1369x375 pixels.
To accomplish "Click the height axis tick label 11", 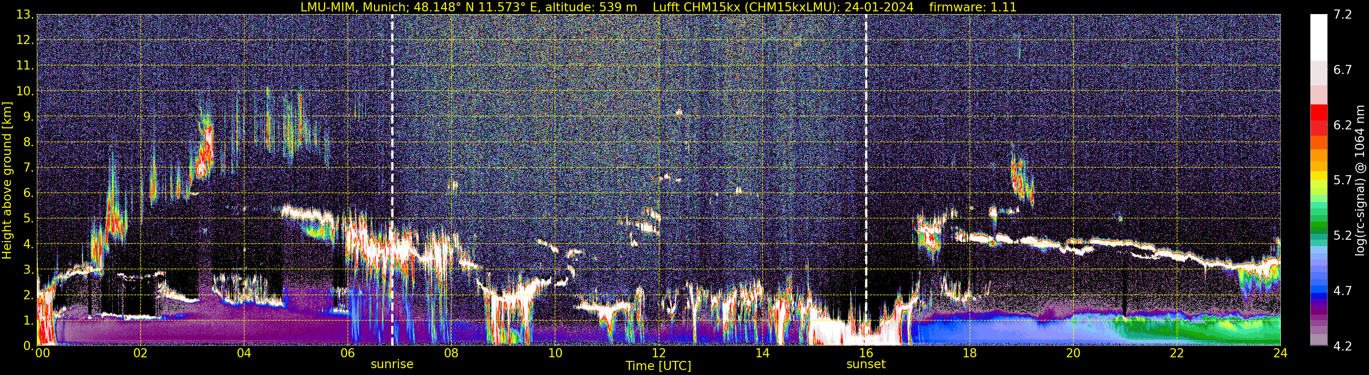I will pyautogui.click(x=25, y=65).
